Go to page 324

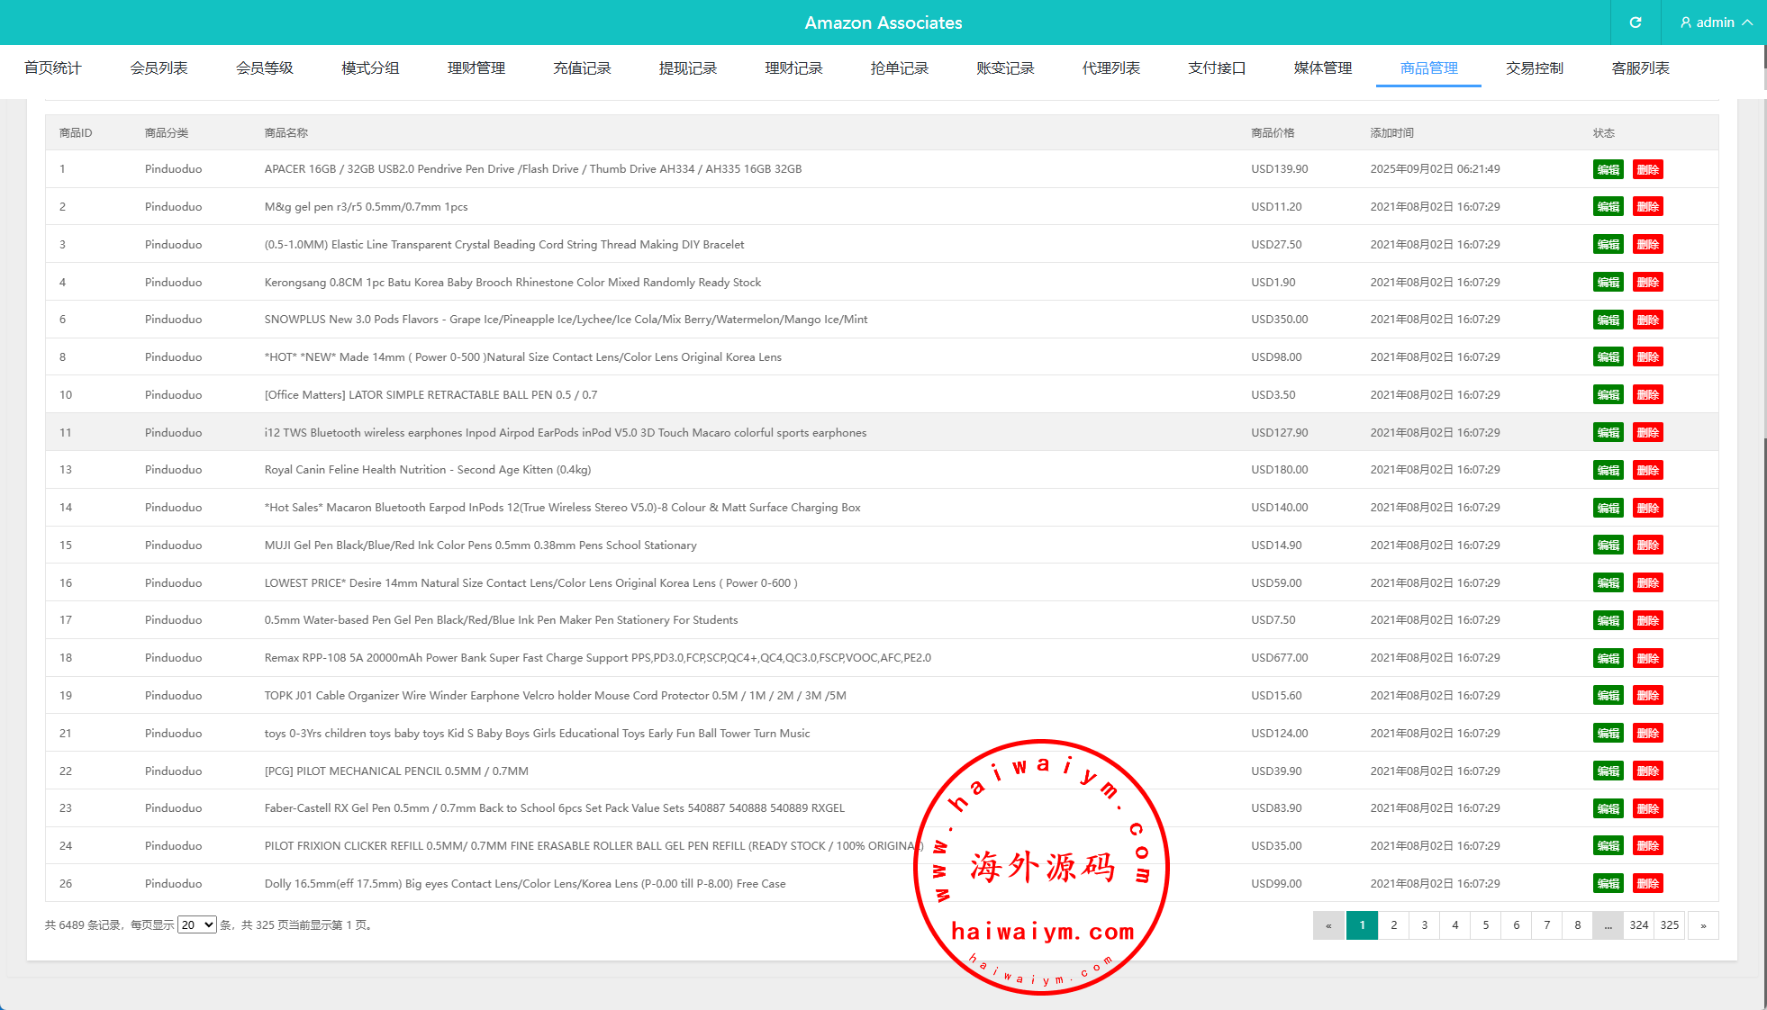(x=1638, y=925)
